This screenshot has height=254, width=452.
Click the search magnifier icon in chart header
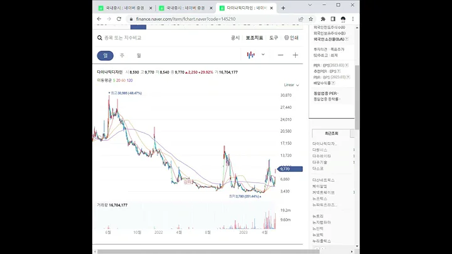[99, 38]
